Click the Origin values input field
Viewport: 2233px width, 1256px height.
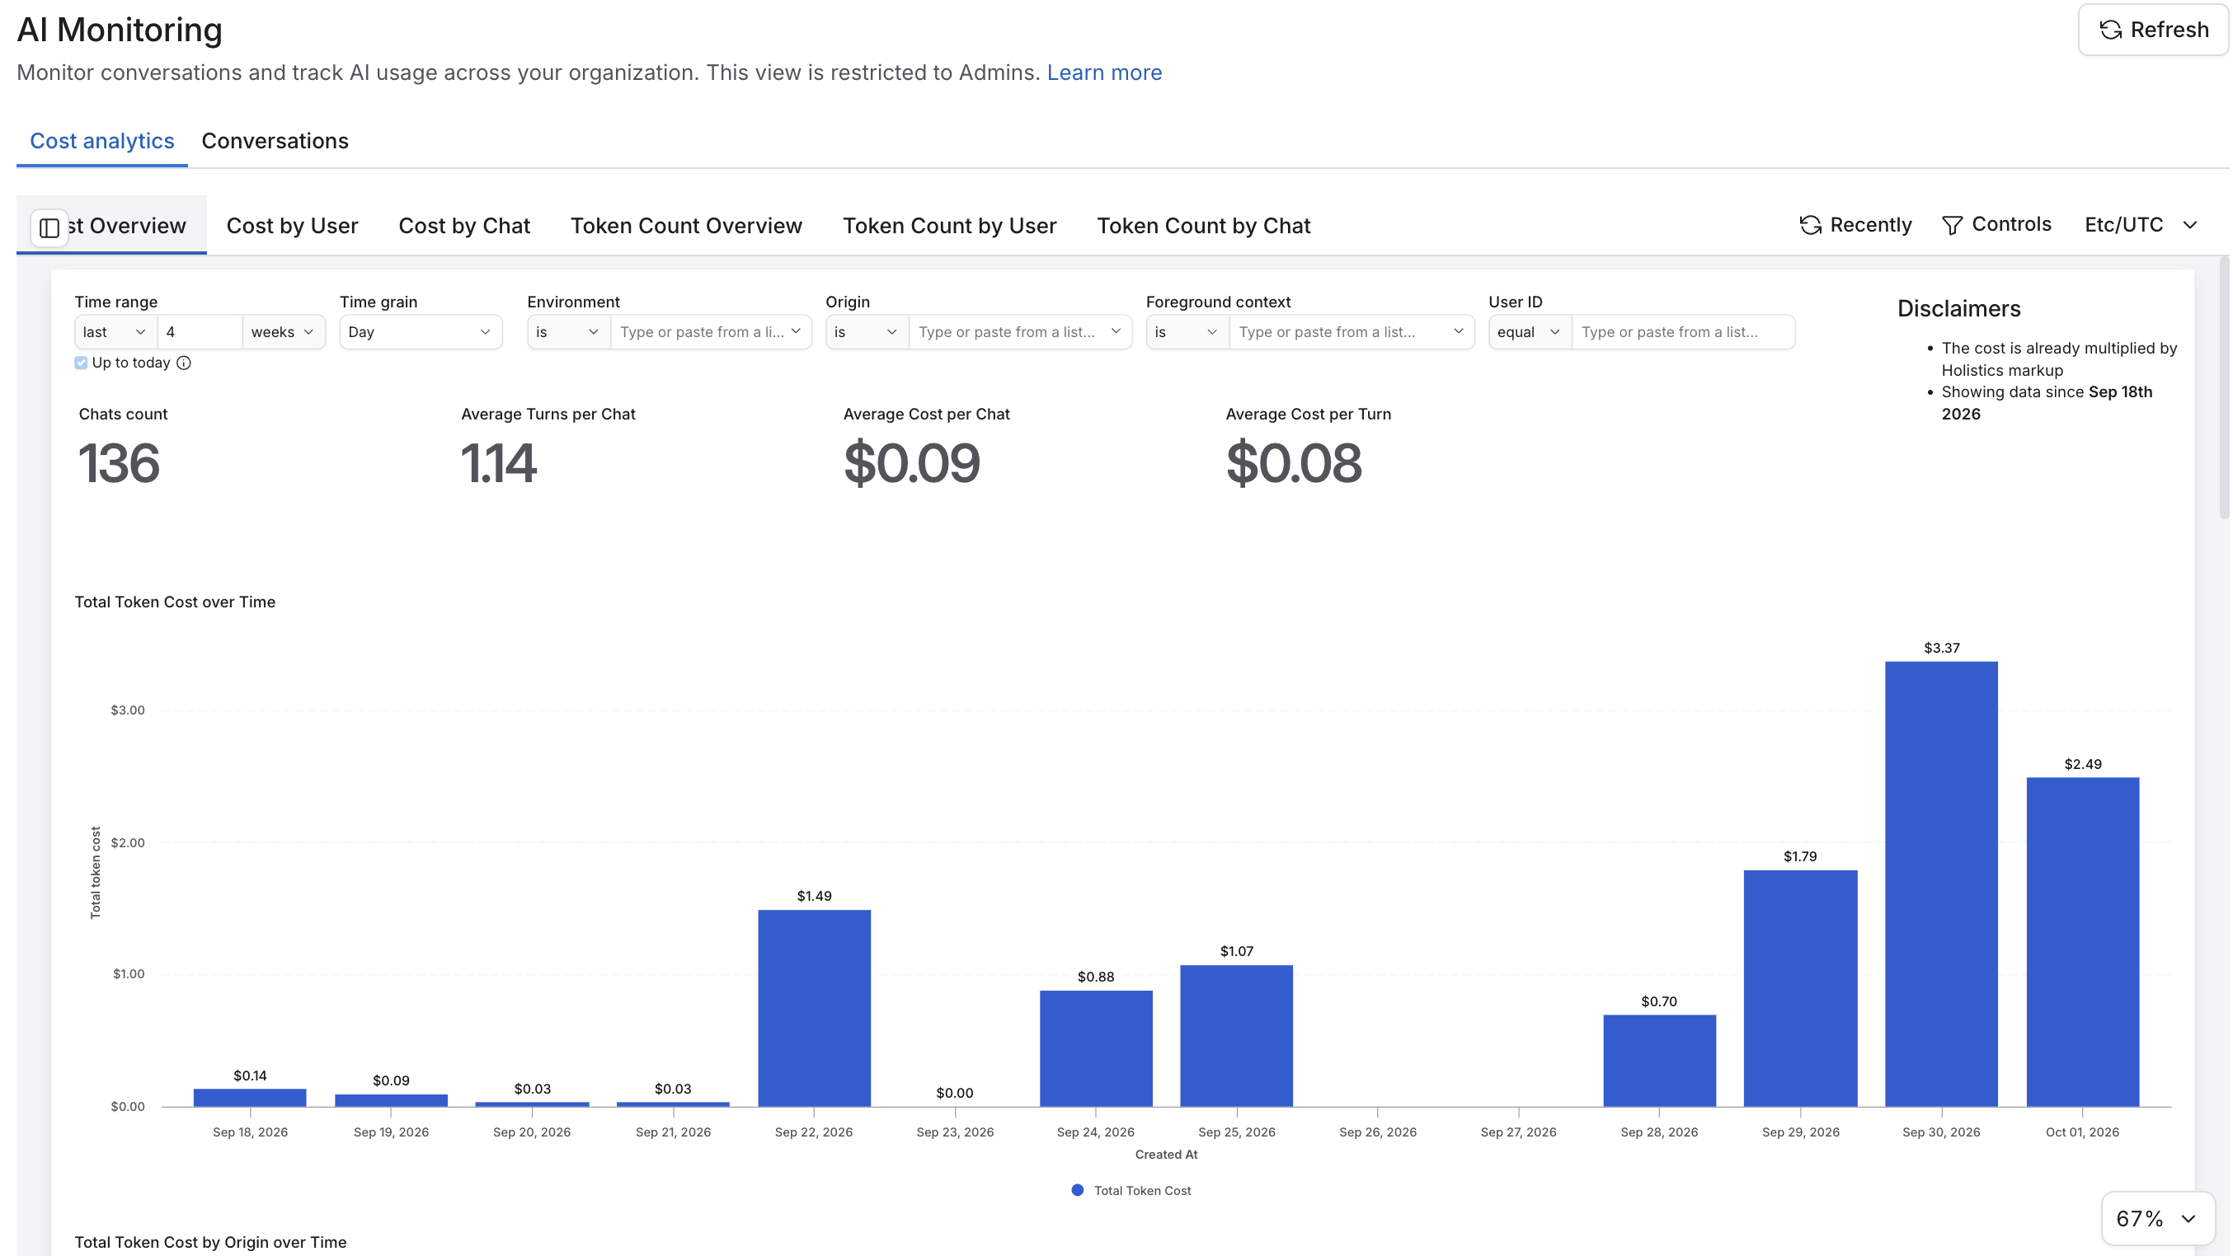[x=1019, y=332]
